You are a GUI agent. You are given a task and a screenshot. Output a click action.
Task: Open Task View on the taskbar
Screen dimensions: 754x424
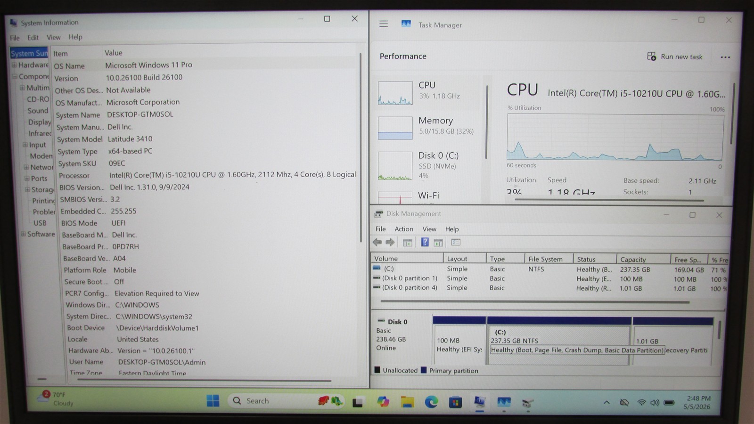358,402
